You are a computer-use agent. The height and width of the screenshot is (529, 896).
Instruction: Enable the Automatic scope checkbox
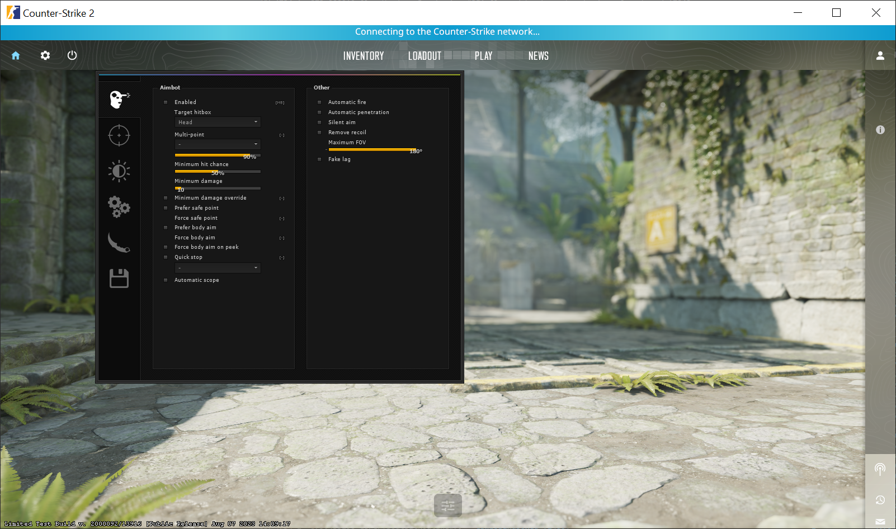pos(166,280)
